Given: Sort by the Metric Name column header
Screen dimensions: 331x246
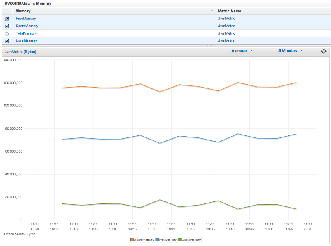Looking at the screenshot, I should pos(230,11).
